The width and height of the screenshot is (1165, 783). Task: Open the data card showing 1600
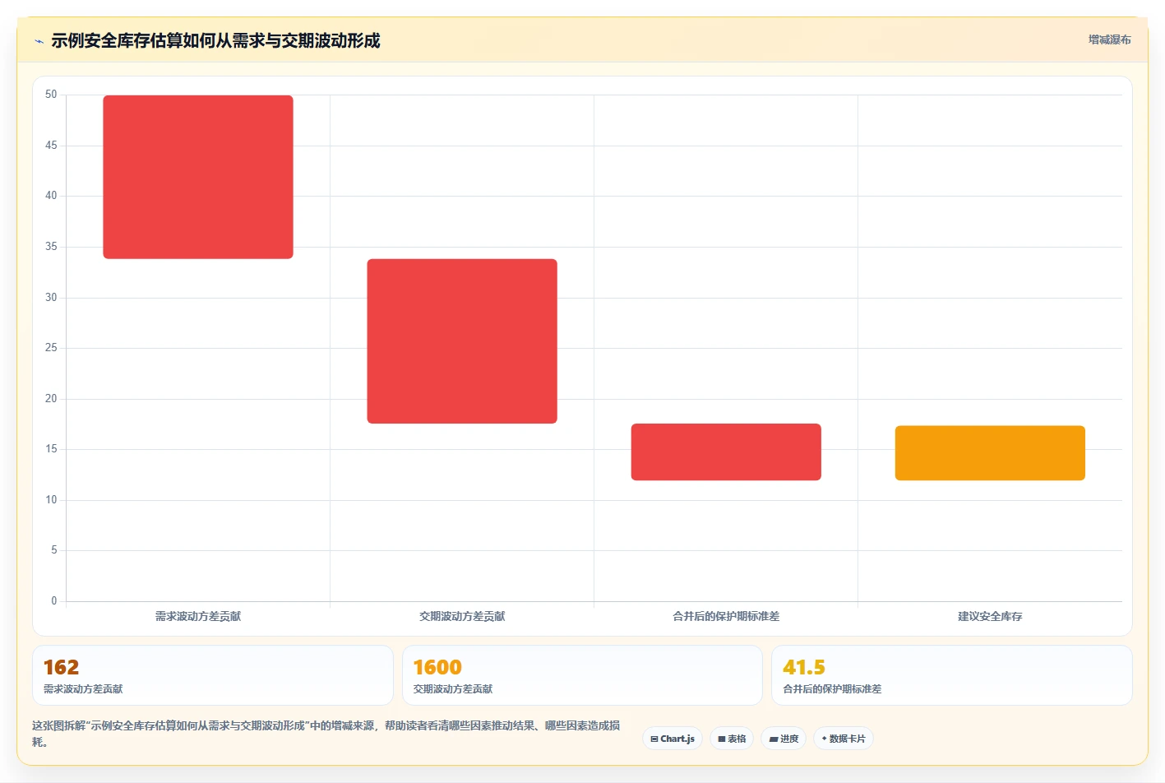click(582, 675)
